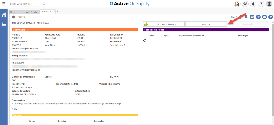The height and width of the screenshot is (125, 274).
Task: Toggle the select-all checkbox in Anexos
Action: [x=14, y=121]
